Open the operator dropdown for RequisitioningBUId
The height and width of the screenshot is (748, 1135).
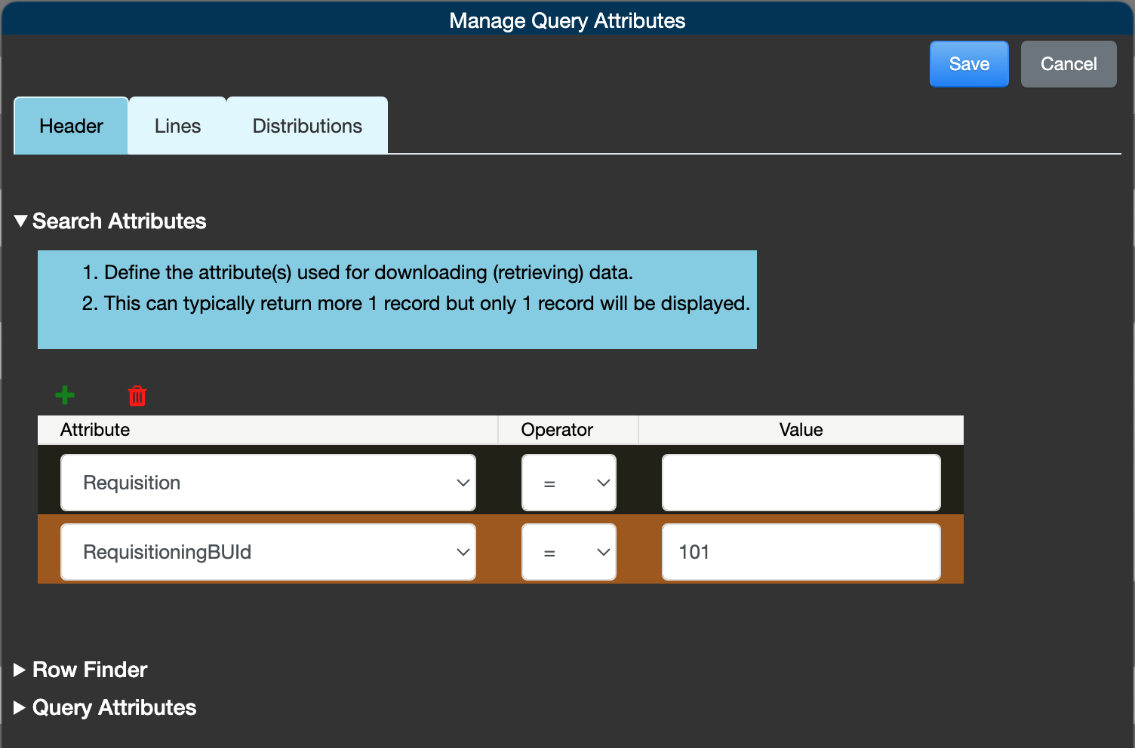(601, 551)
